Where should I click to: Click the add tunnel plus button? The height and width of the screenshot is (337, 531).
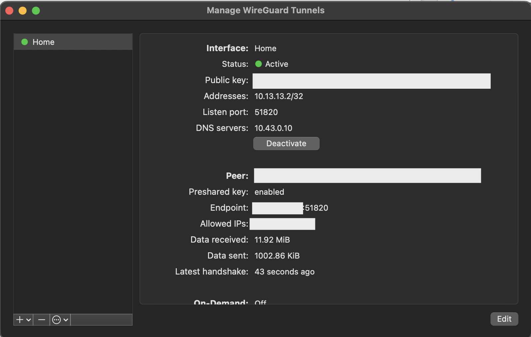click(20, 320)
